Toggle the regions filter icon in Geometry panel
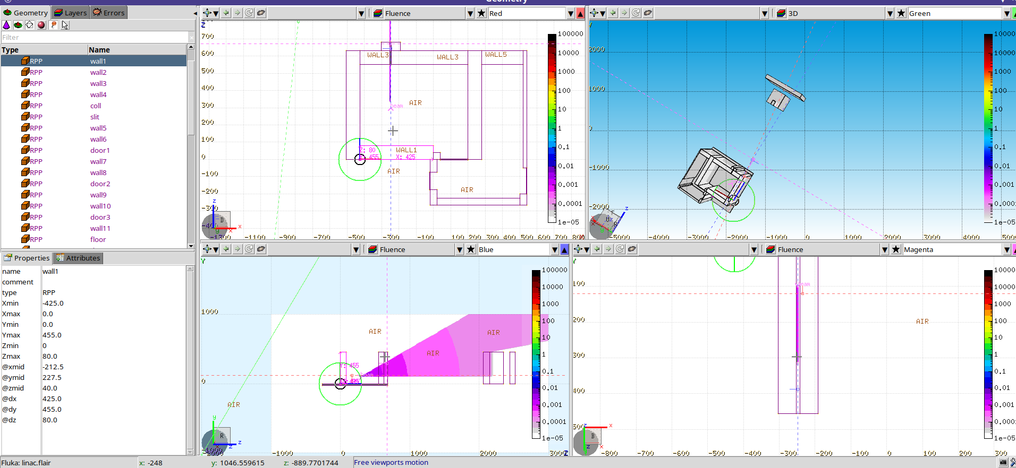The image size is (1016, 468). [18, 25]
